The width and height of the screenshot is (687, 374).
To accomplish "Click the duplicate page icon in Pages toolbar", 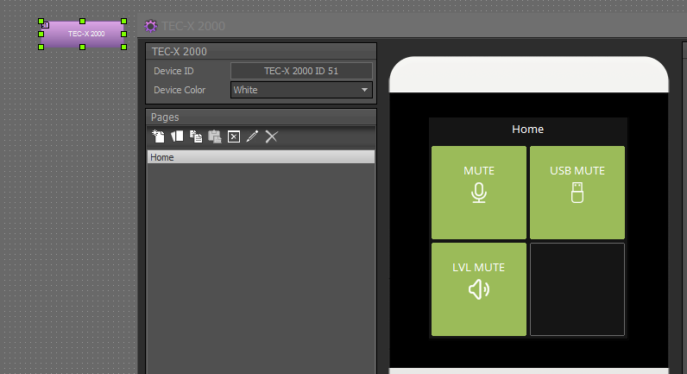I will pos(177,136).
